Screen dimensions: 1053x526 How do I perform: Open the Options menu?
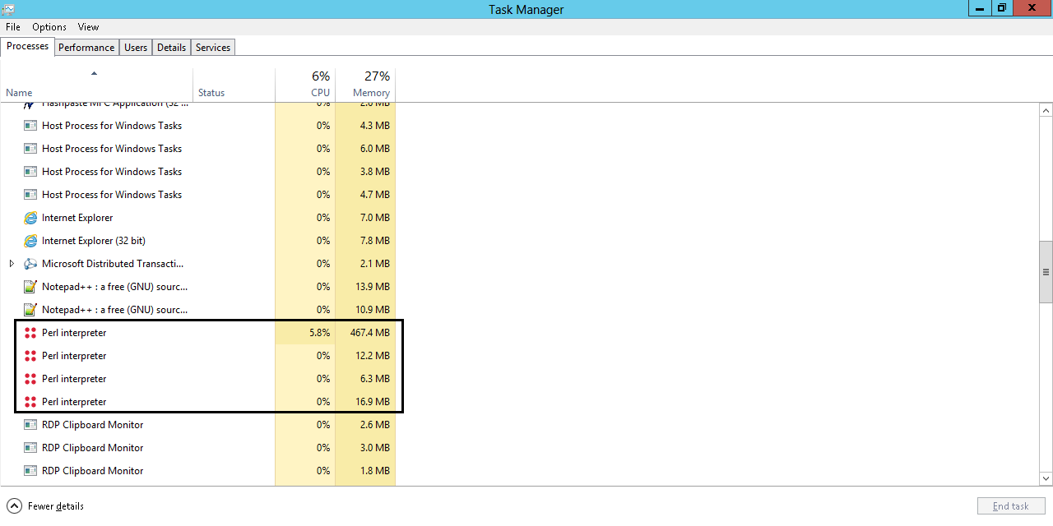tap(49, 26)
